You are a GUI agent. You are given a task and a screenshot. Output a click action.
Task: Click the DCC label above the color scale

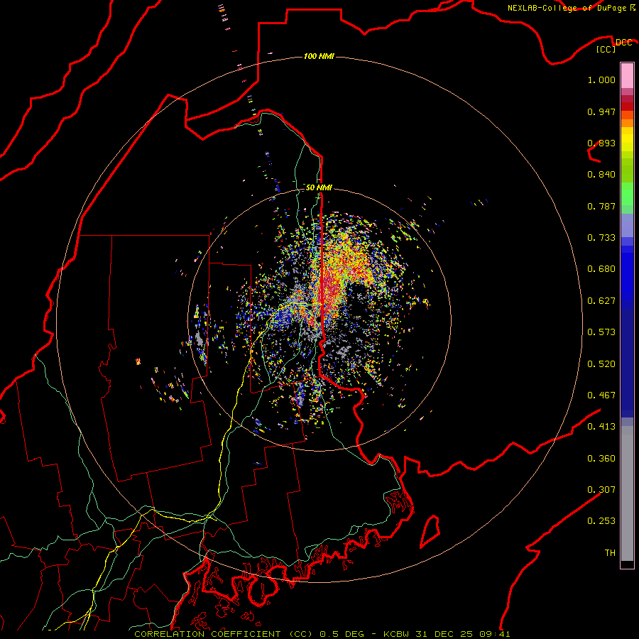623,42
